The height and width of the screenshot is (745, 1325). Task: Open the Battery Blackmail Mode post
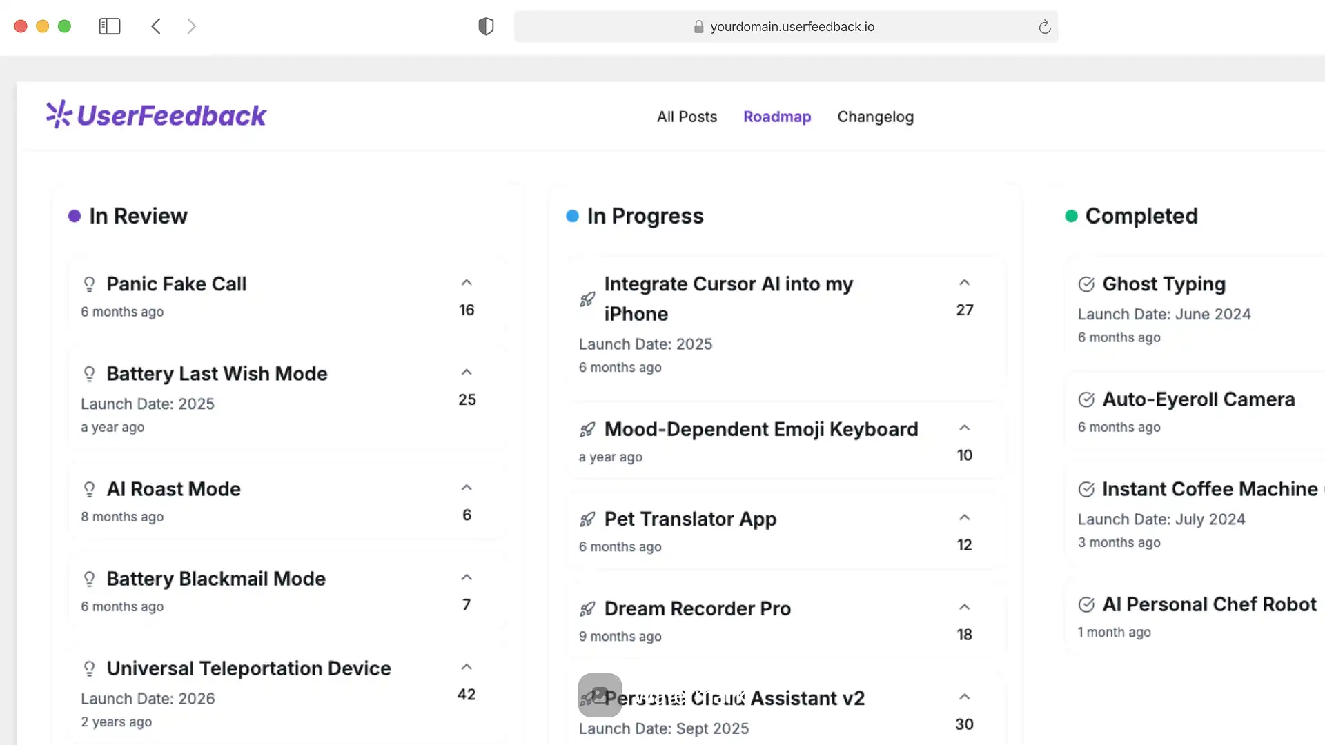click(215, 579)
